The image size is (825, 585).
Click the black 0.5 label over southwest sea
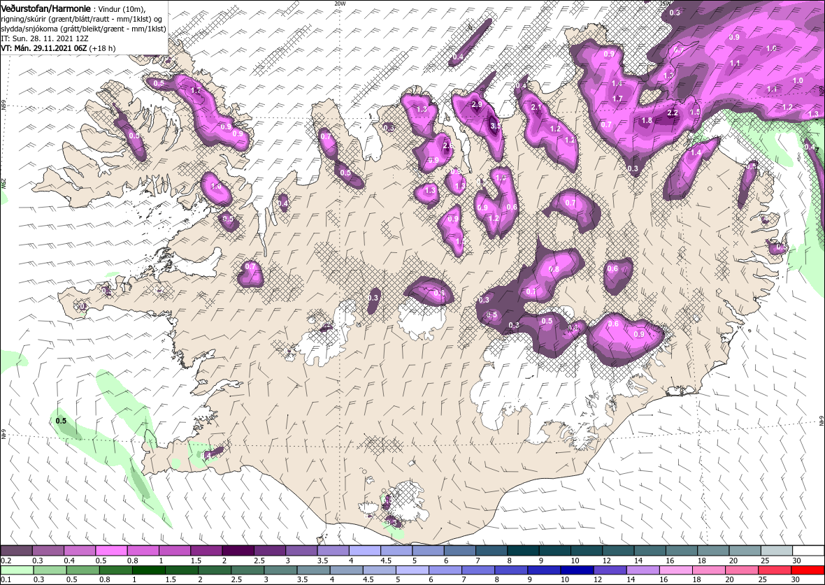61,421
